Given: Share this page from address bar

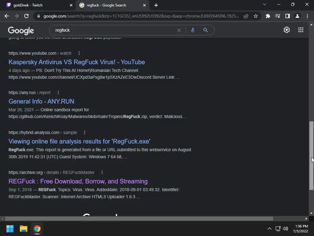Looking at the screenshot, I should pyautogui.click(x=246, y=16).
